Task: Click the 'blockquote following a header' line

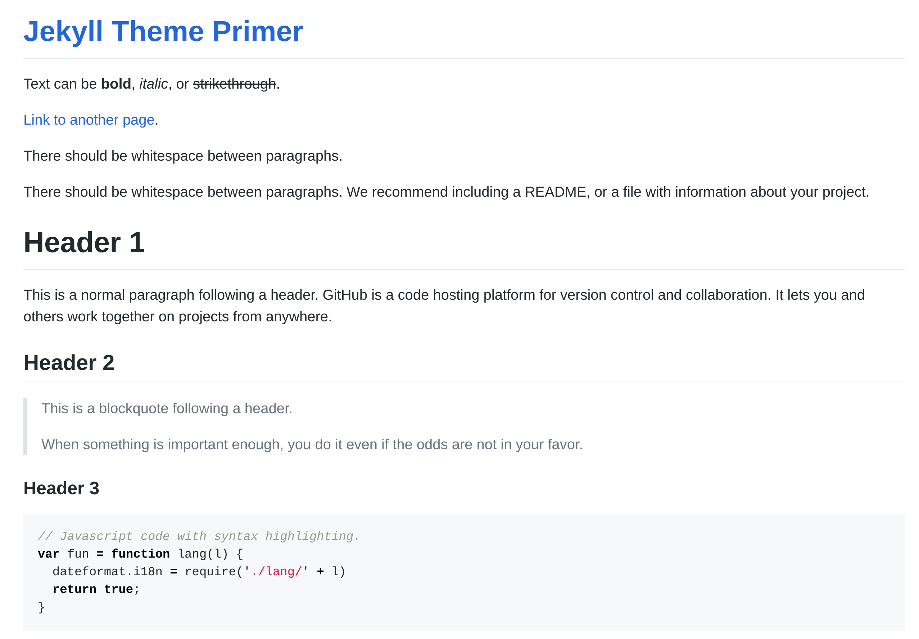Action: (167, 408)
